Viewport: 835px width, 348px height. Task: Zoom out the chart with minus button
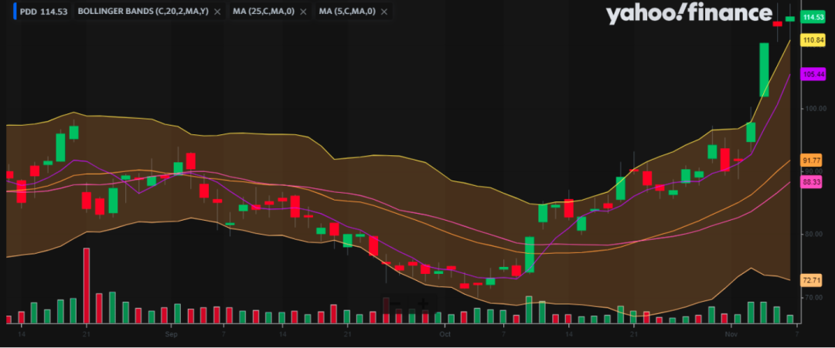pos(395,305)
